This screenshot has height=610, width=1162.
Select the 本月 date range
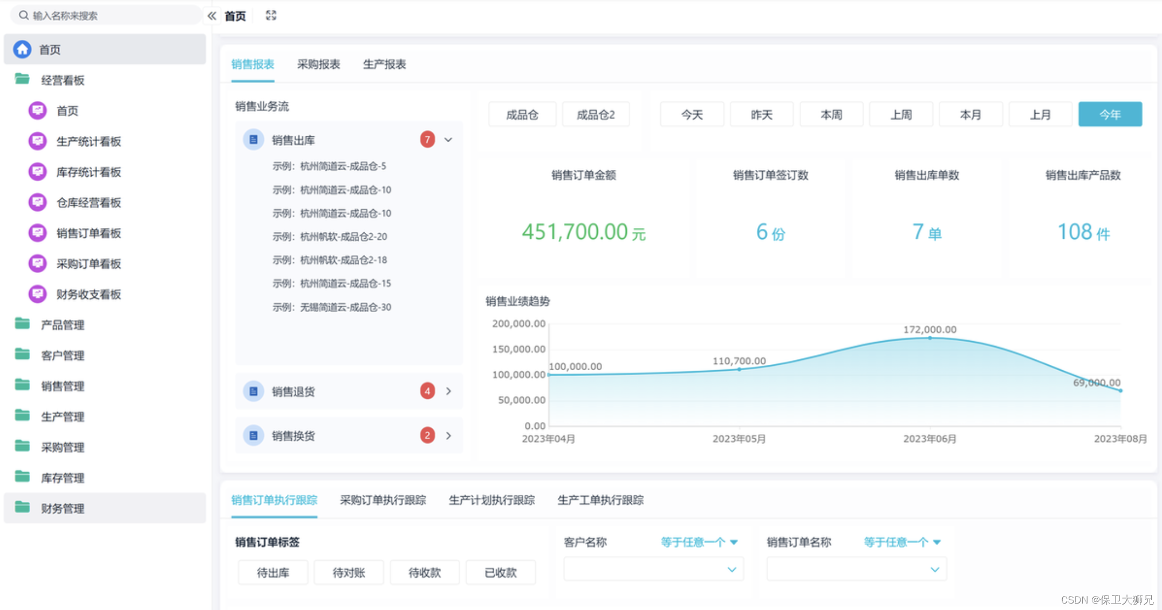point(970,114)
